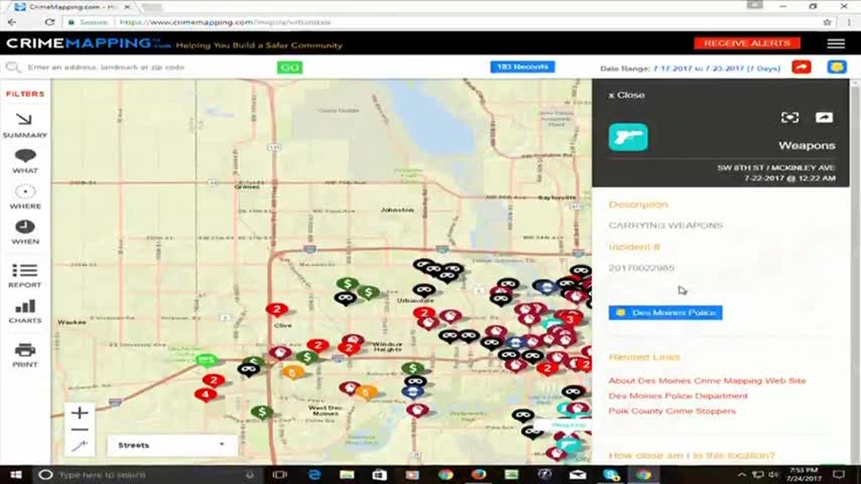Open About Des Moines Crime Mapping link
861x484 pixels.
click(x=707, y=381)
